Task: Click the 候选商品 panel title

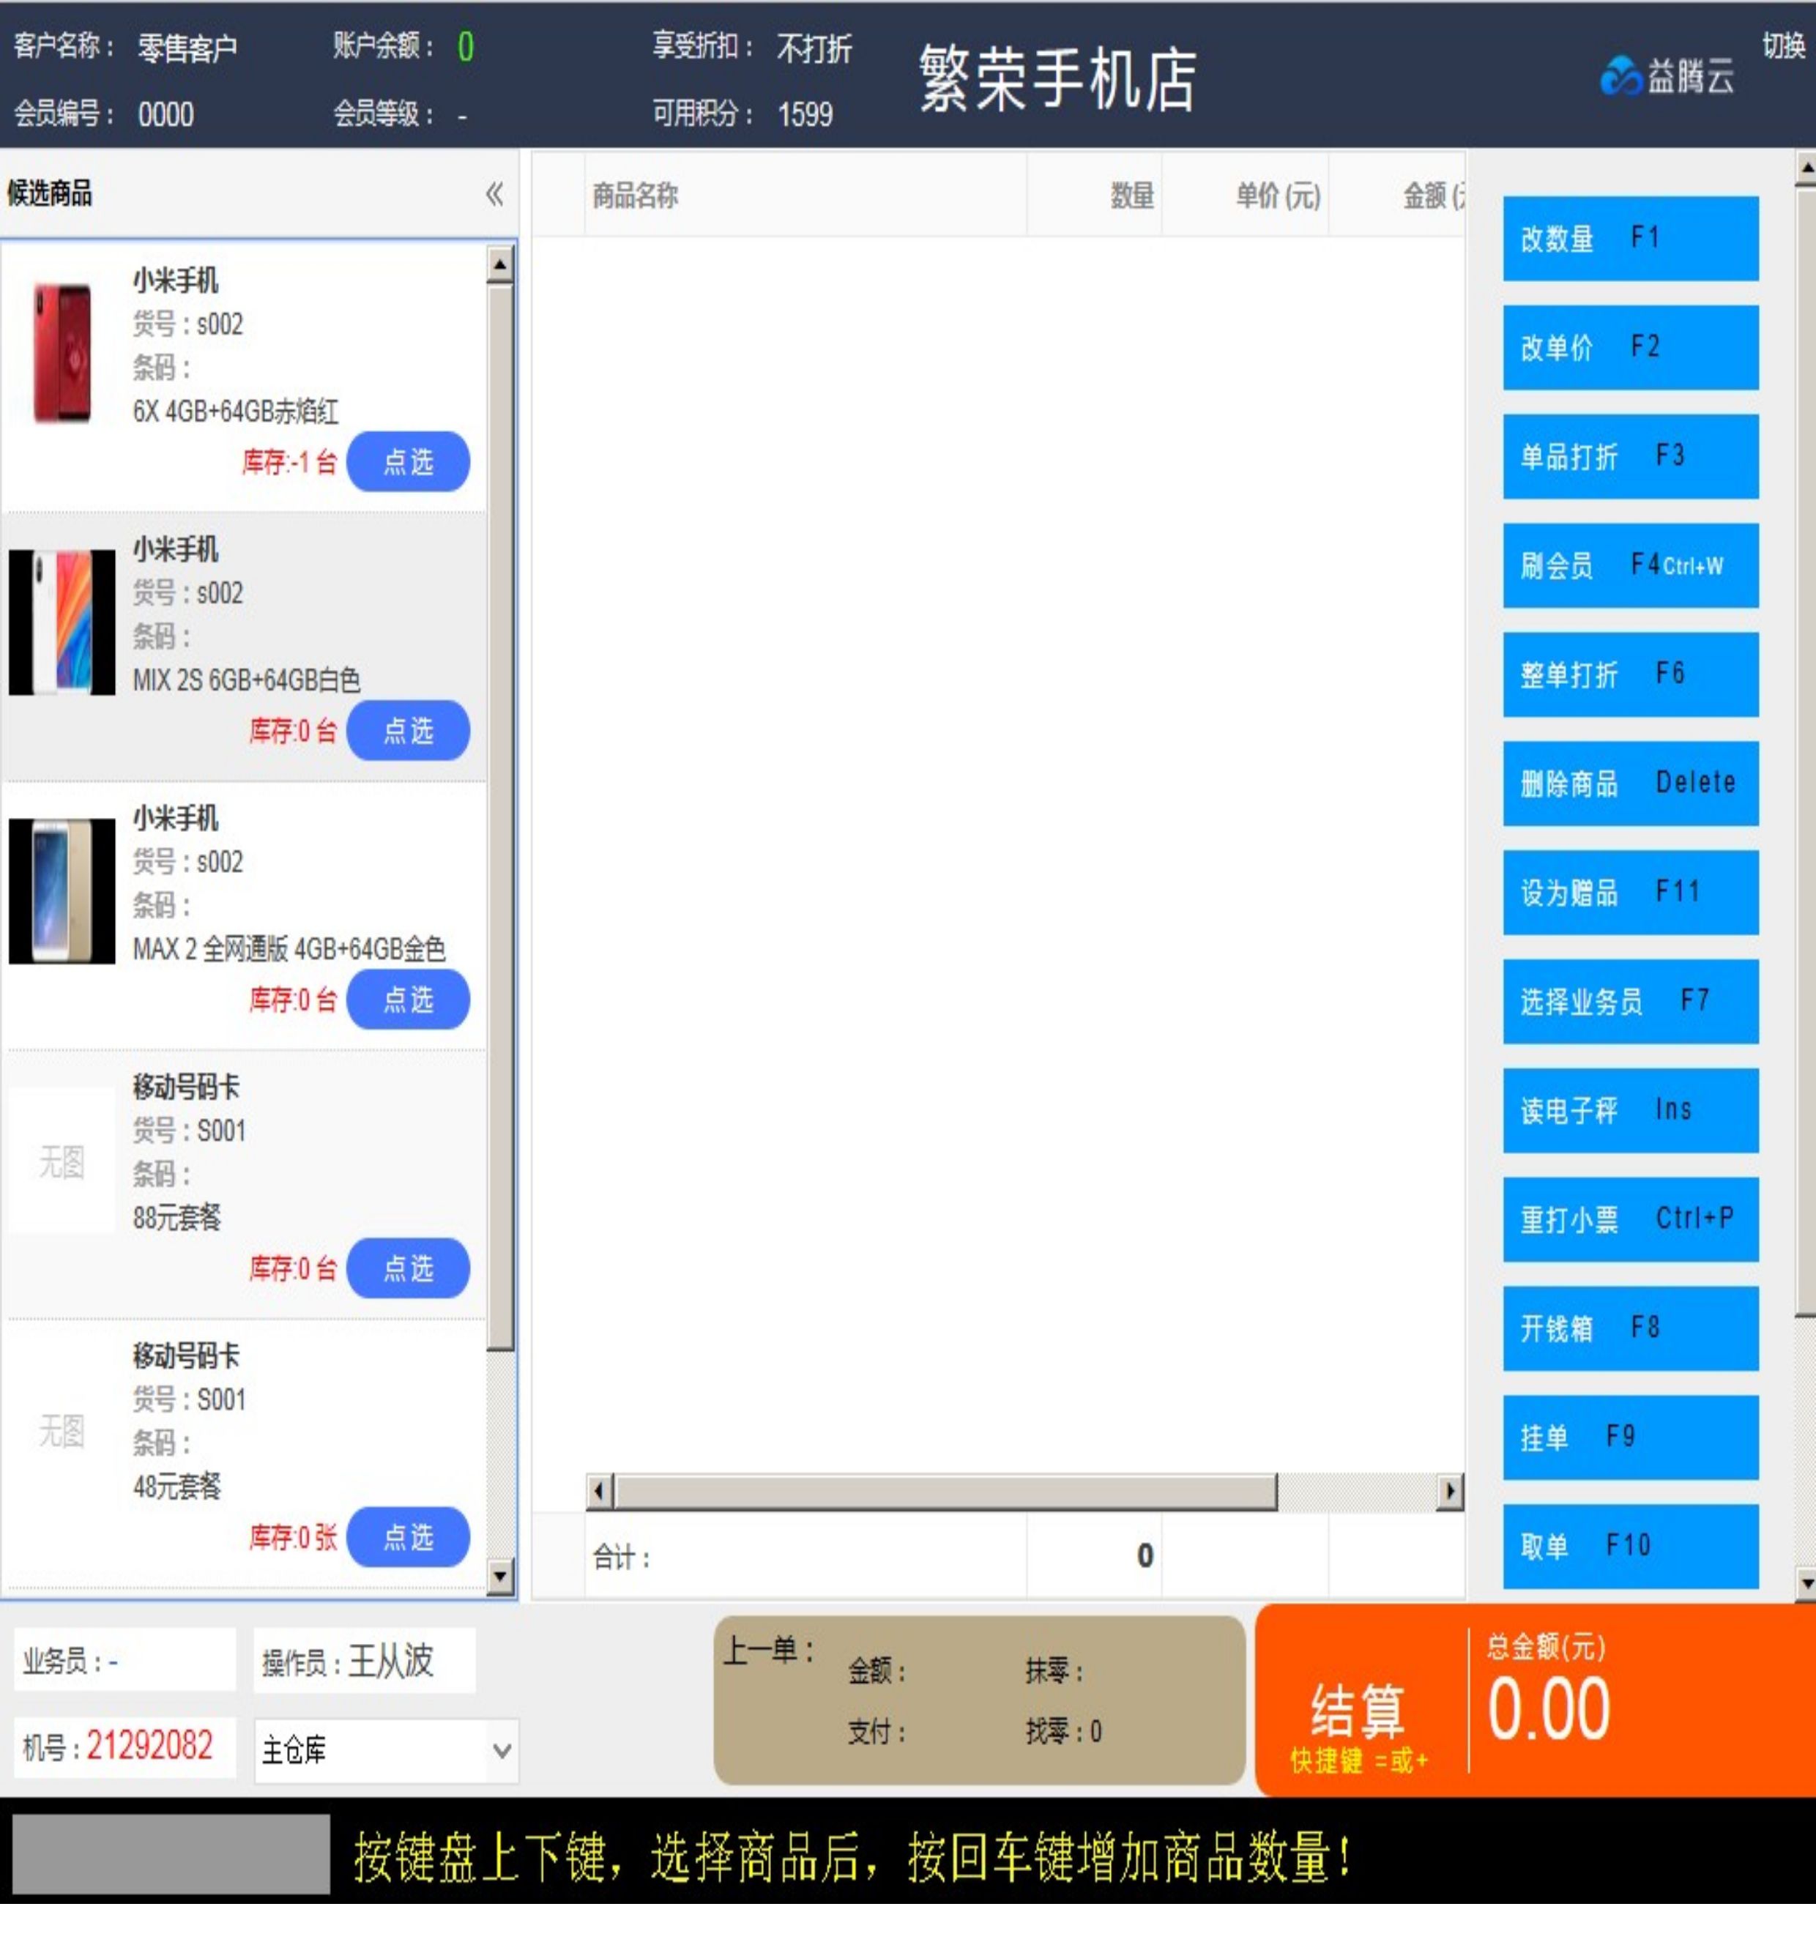Action: tap(49, 193)
